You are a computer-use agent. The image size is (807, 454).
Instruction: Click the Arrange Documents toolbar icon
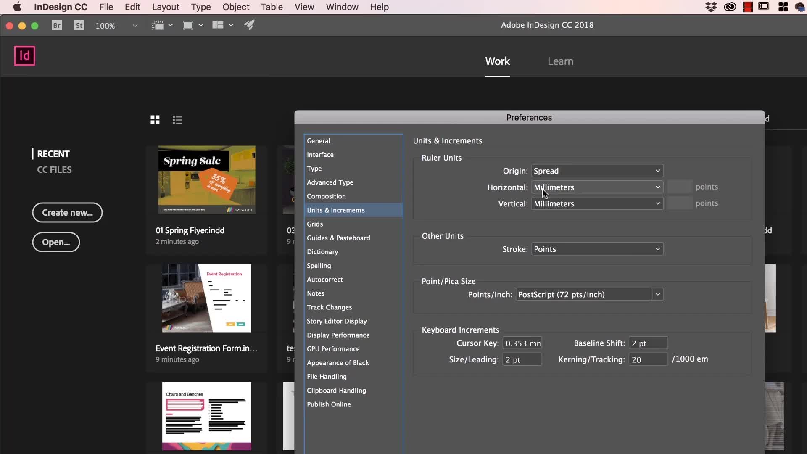[218, 26]
